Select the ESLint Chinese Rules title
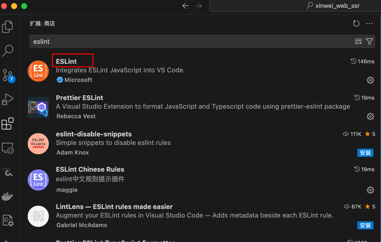 (x=90, y=169)
